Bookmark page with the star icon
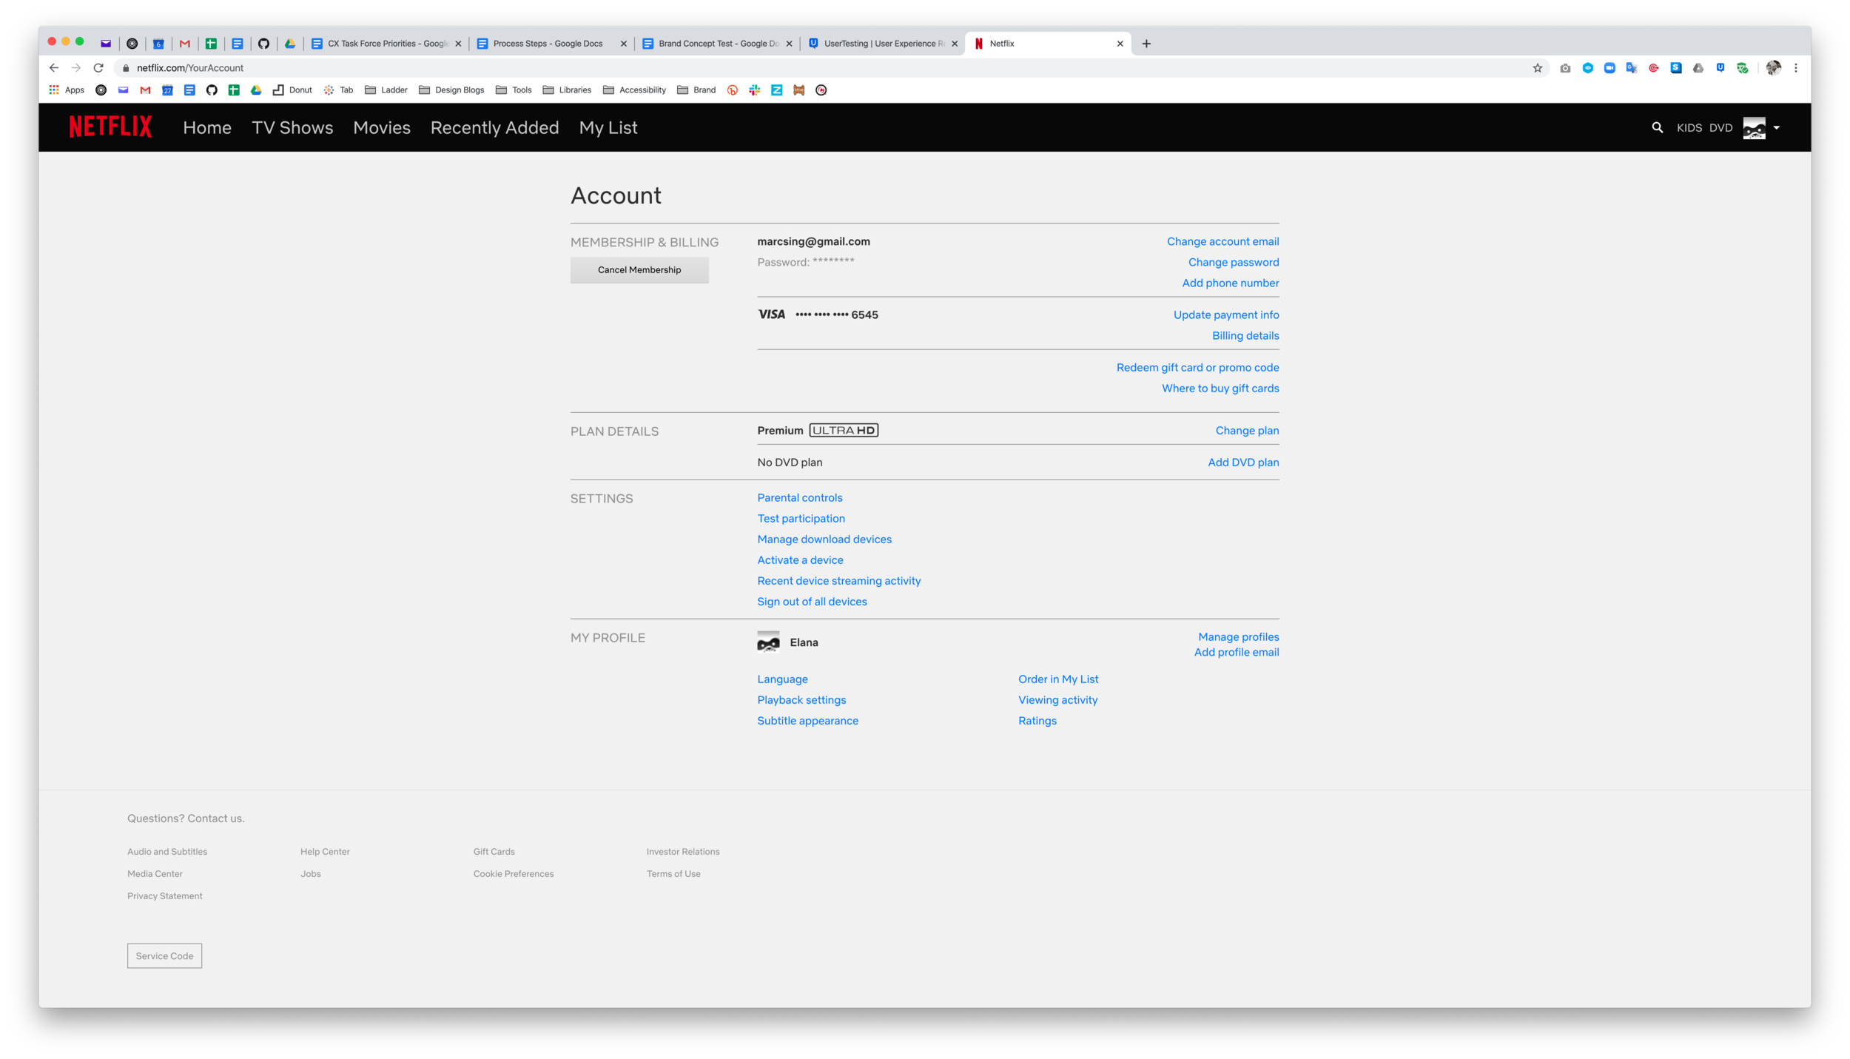1850x1059 pixels. (1537, 68)
